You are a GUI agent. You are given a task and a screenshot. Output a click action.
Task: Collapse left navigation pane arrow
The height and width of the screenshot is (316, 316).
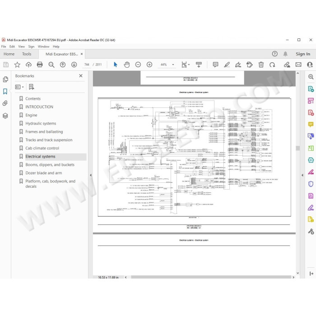(x=90, y=175)
